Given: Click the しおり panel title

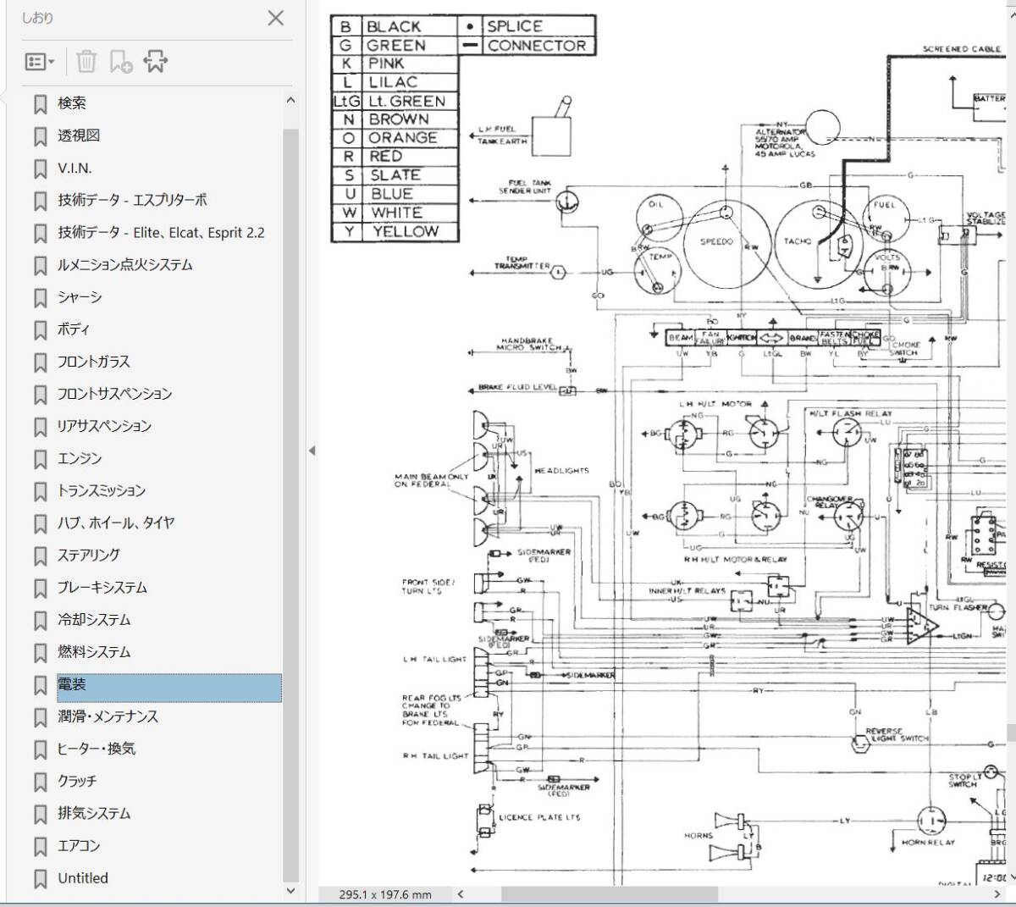Looking at the screenshot, I should click(38, 18).
